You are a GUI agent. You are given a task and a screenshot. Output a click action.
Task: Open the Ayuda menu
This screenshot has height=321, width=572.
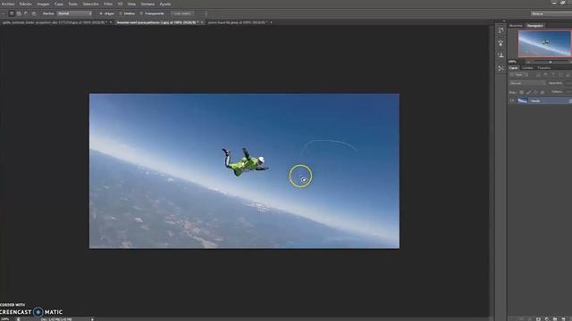pyautogui.click(x=164, y=4)
